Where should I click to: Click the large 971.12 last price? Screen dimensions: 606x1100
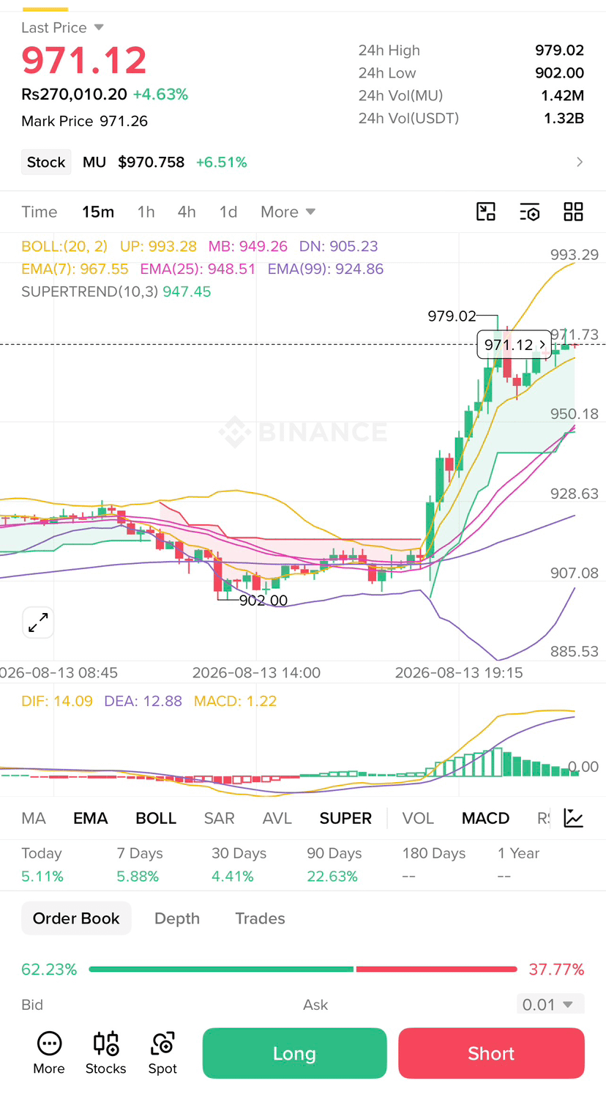tap(84, 60)
